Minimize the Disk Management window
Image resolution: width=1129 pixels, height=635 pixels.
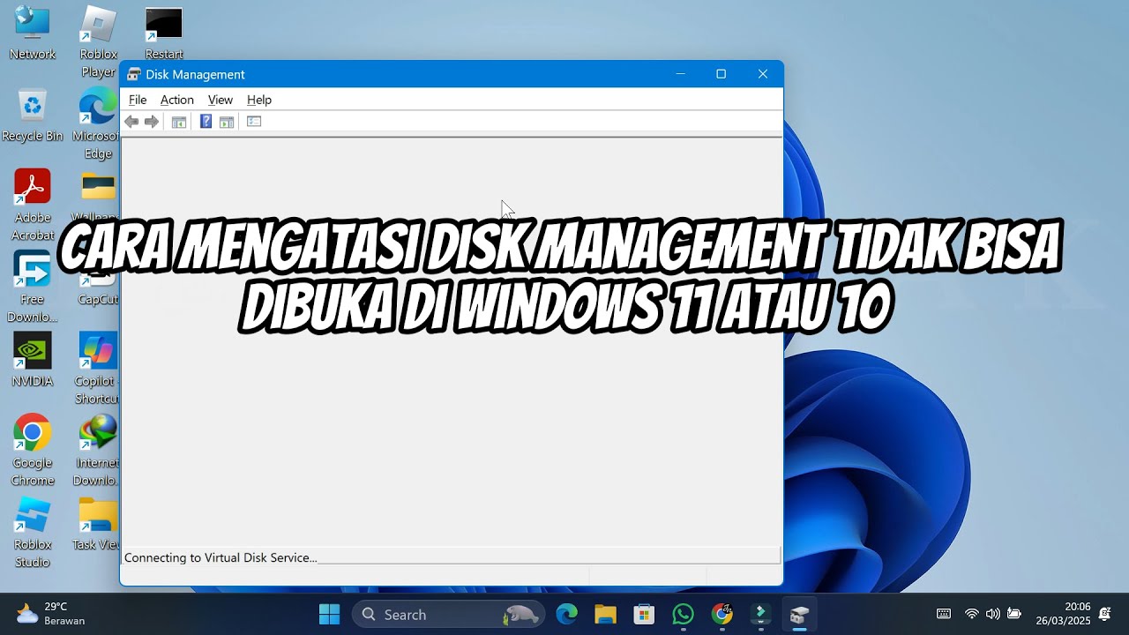point(680,74)
